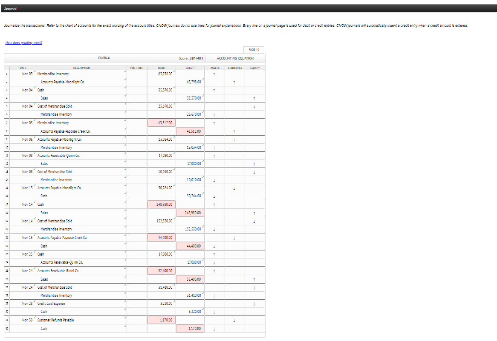Click the highlighted 248,980.00 credit field
Screen dimensions: 497x341
190,213
